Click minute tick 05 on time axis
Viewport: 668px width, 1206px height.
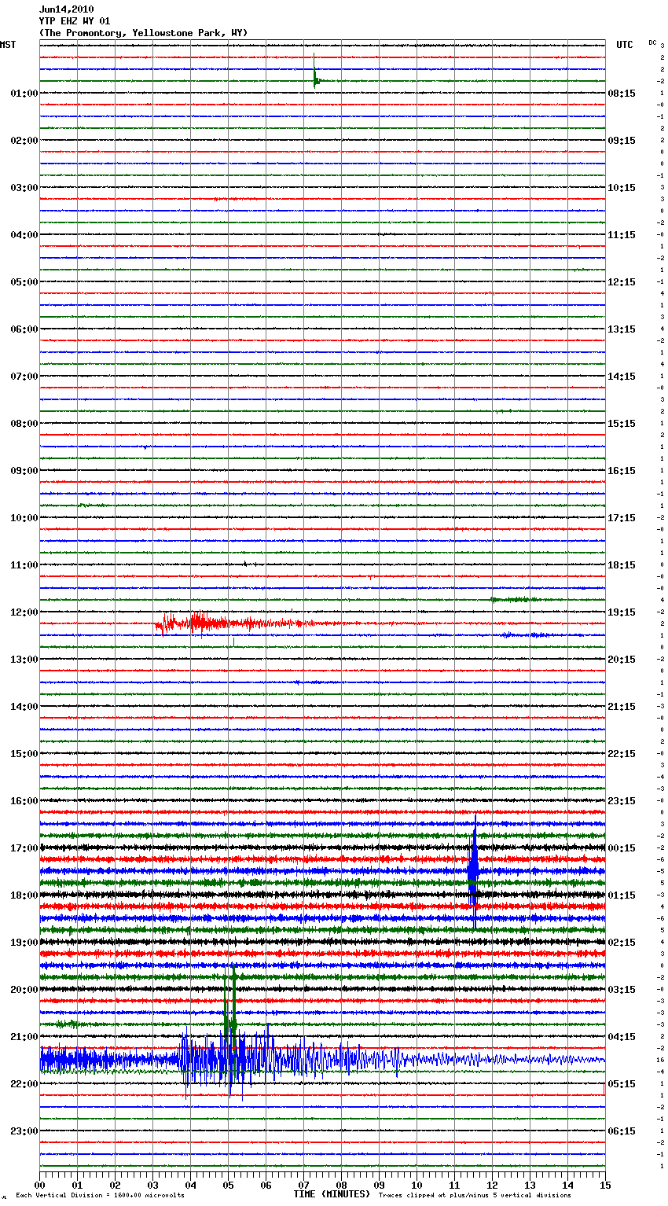coord(228,1185)
